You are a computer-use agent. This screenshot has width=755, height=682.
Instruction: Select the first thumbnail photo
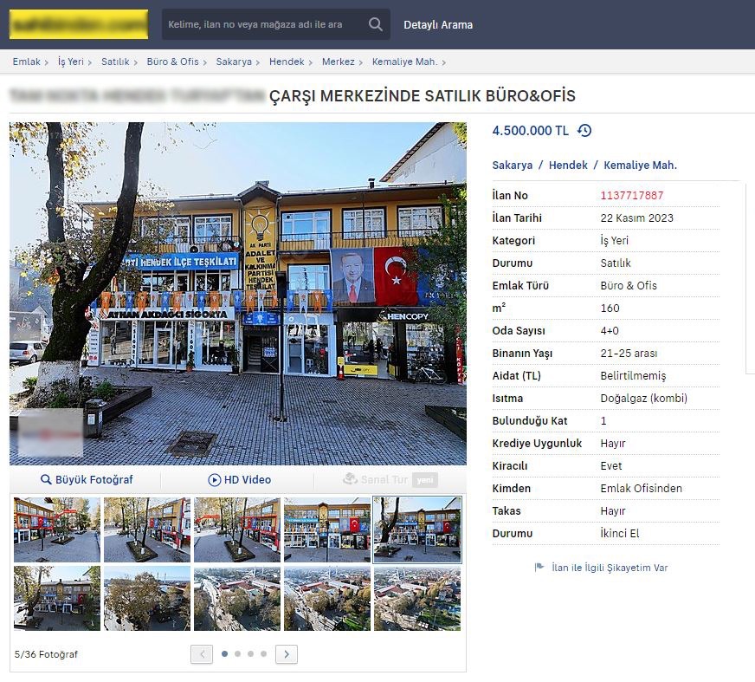[57, 529]
